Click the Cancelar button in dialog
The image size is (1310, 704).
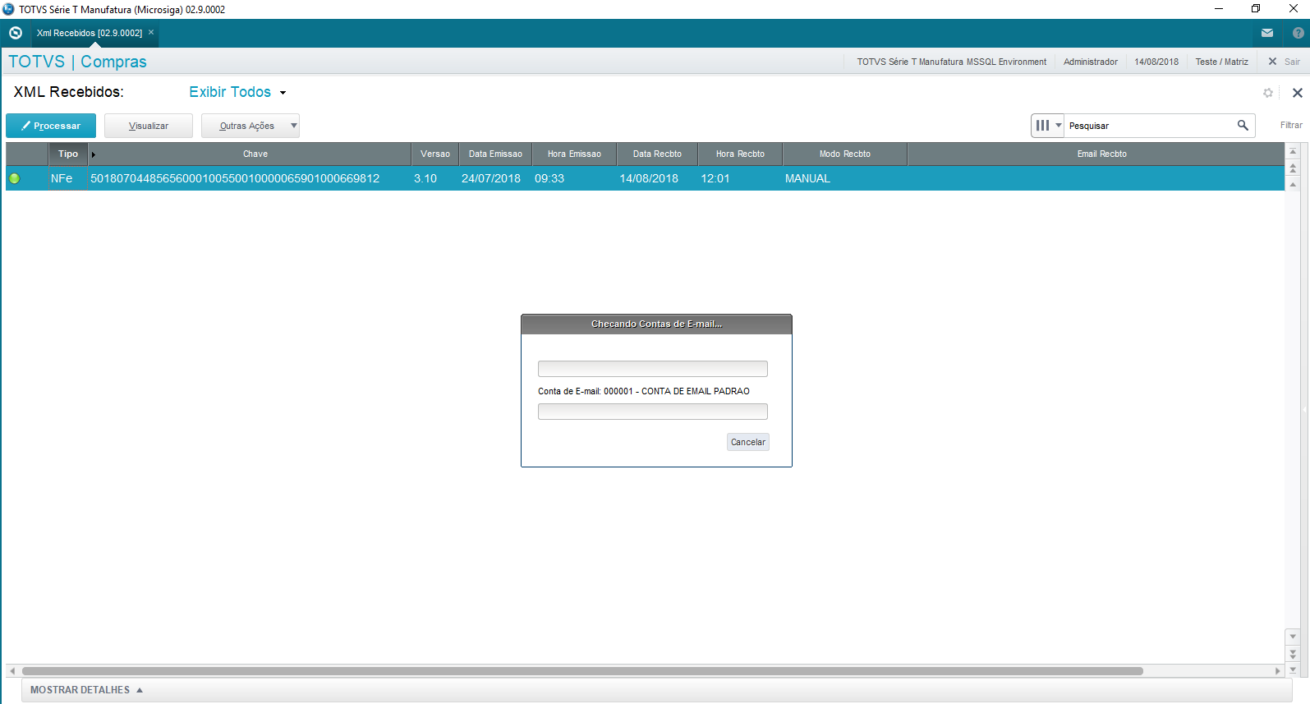coord(747,442)
